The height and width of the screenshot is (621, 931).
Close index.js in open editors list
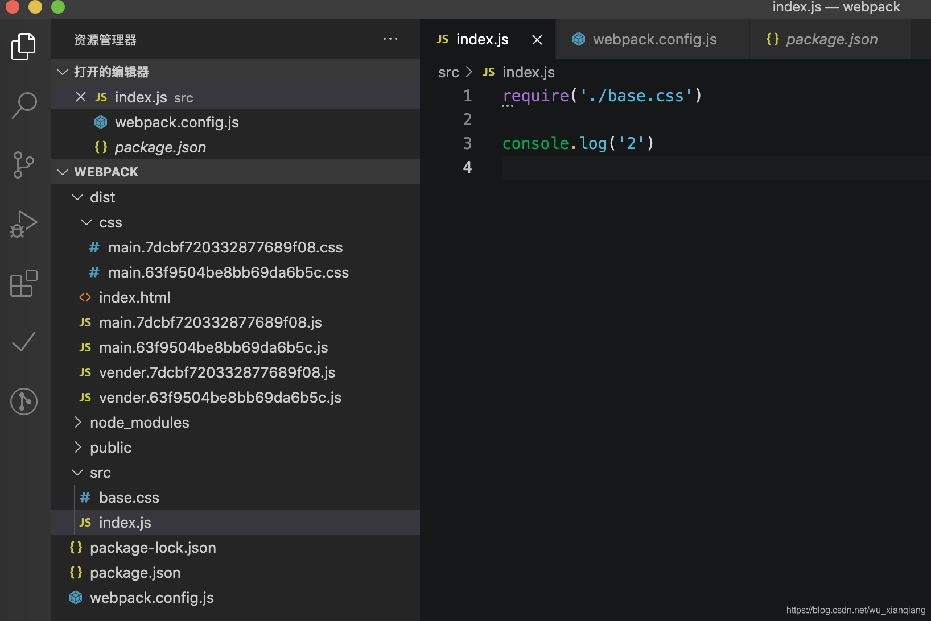[x=81, y=97]
